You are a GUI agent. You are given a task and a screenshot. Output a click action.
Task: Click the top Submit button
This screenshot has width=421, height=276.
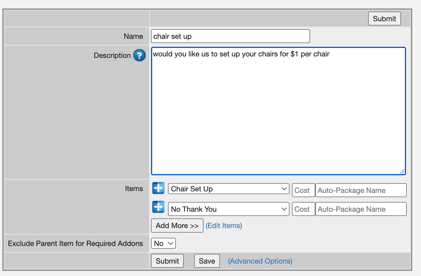[385, 19]
